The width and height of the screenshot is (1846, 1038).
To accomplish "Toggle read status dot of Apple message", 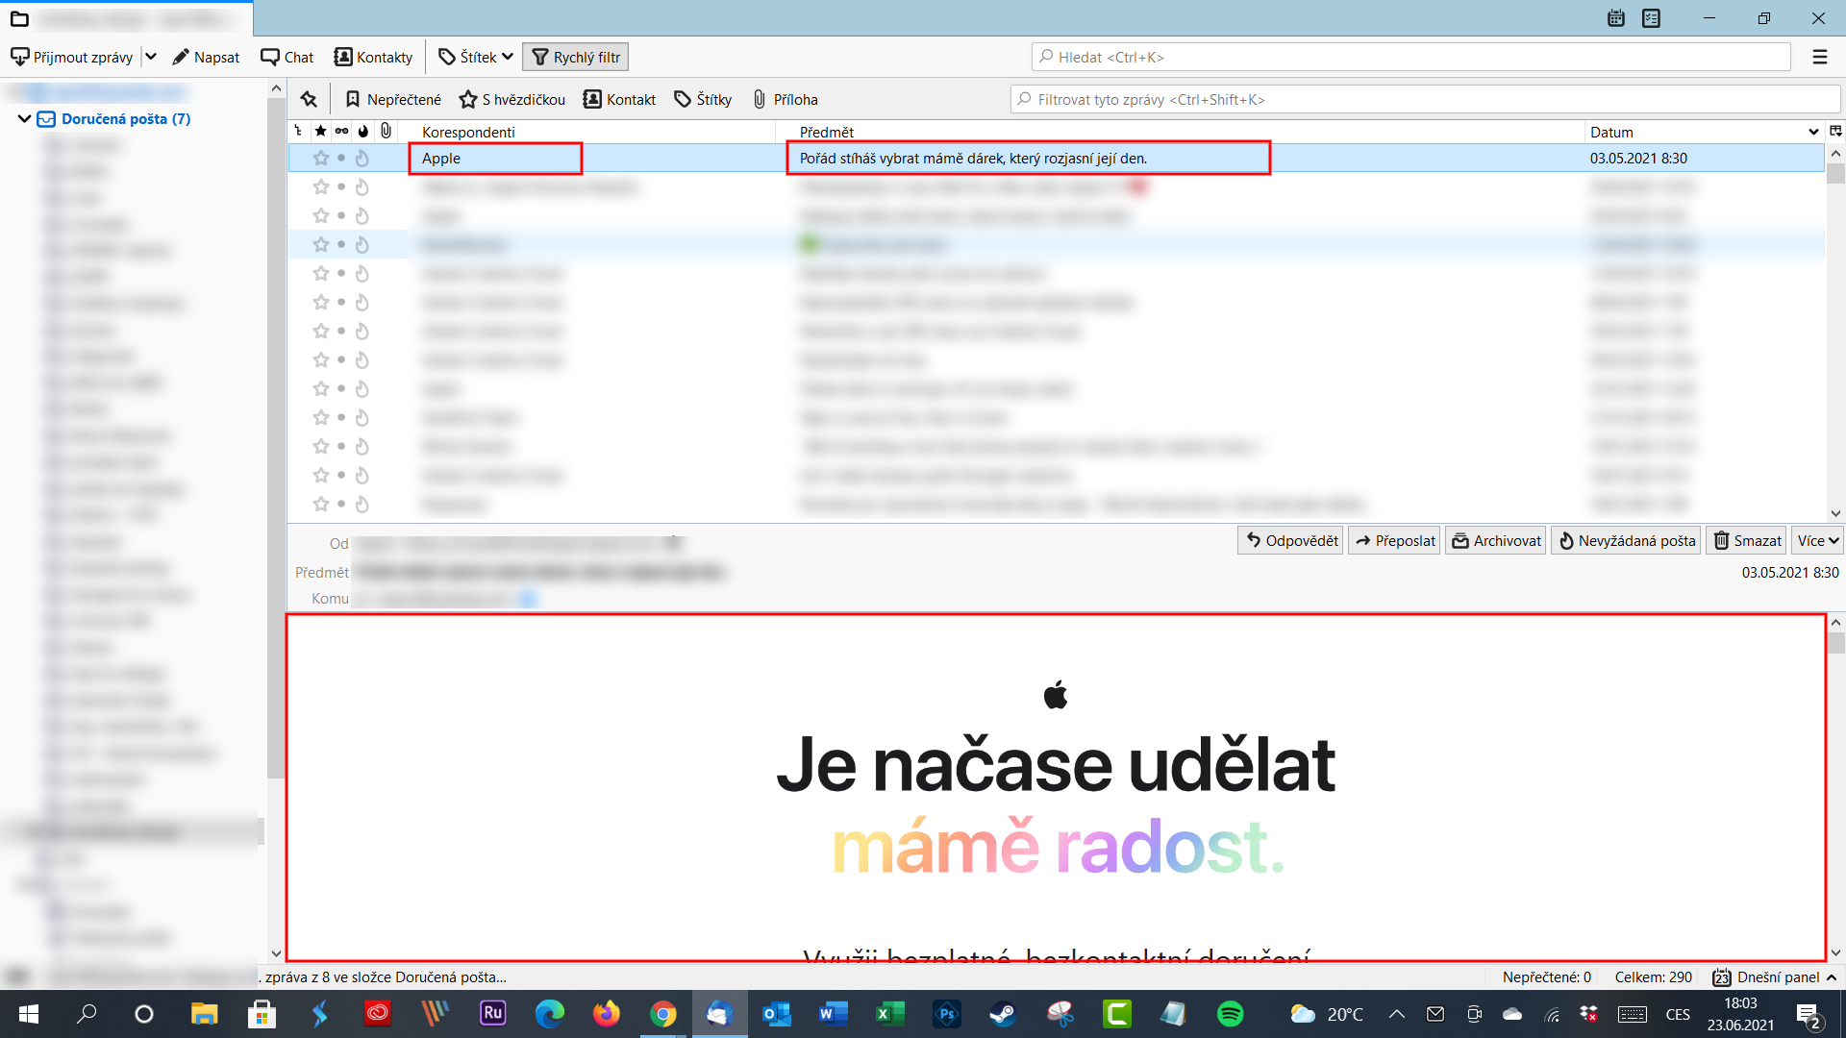I will (341, 158).
